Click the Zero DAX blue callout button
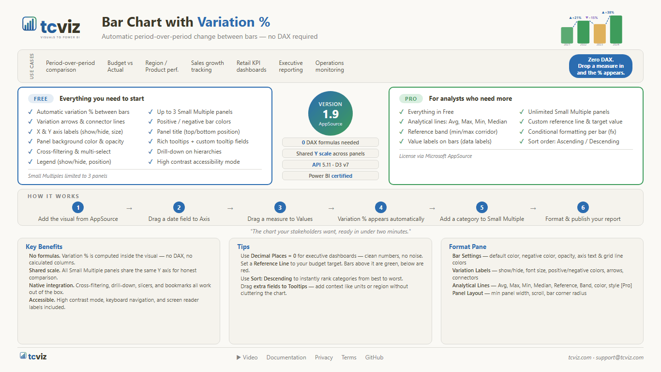Screen dimensions: 661x372 pos(601,66)
